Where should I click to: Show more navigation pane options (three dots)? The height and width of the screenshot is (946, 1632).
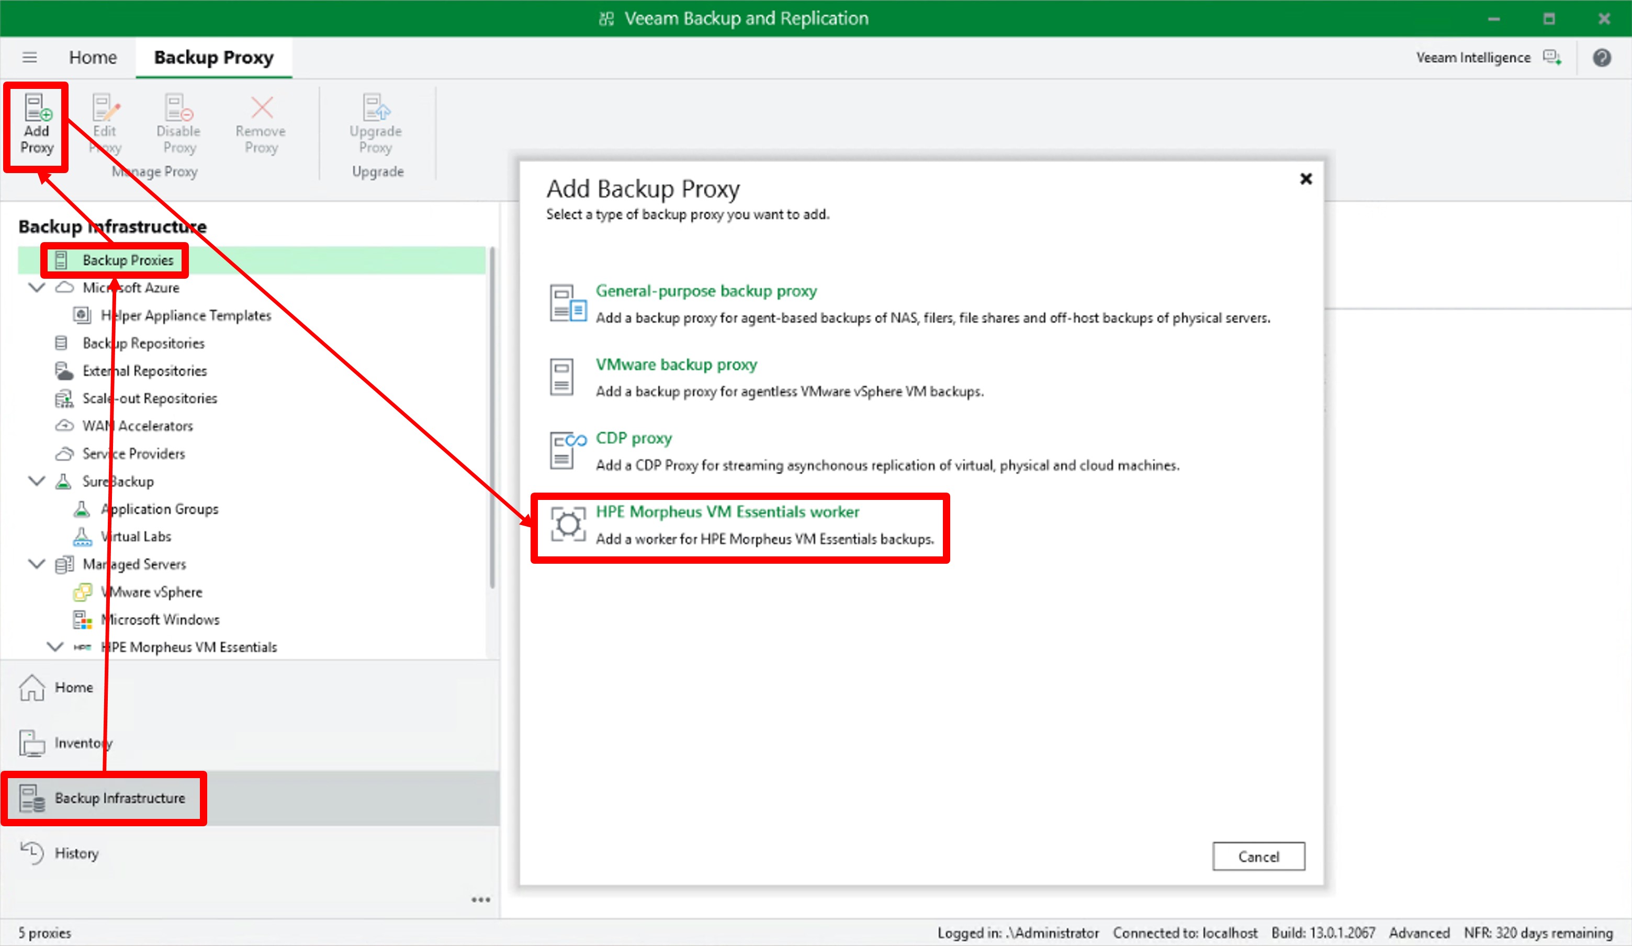pyautogui.click(x=480, y=900)
